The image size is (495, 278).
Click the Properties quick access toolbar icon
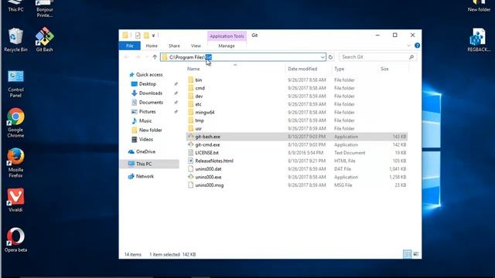[138, 36]
